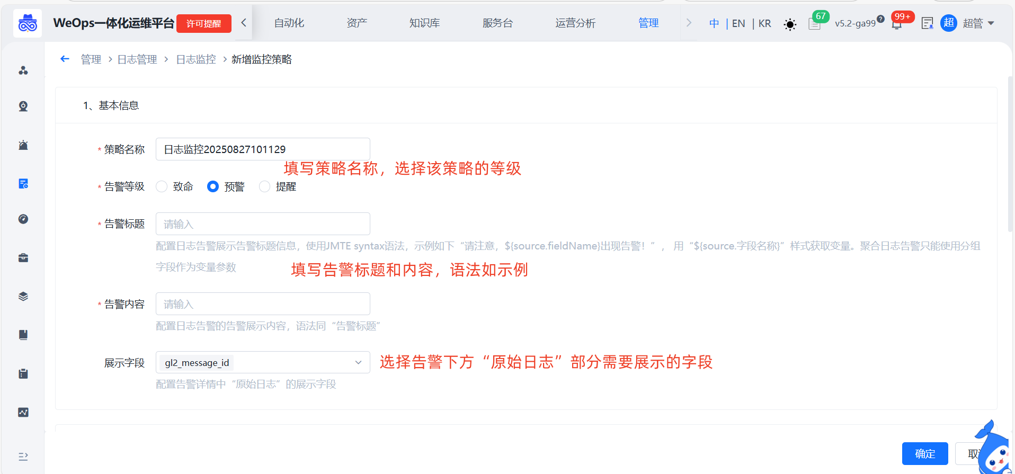
Task: Go to 日志监控 breadcrumb link
Action: tap(196, 59)
